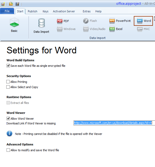Uncheck Save each Word file as single encrypted file
Screen dimensions: 155x167
(x=8, y=65)
